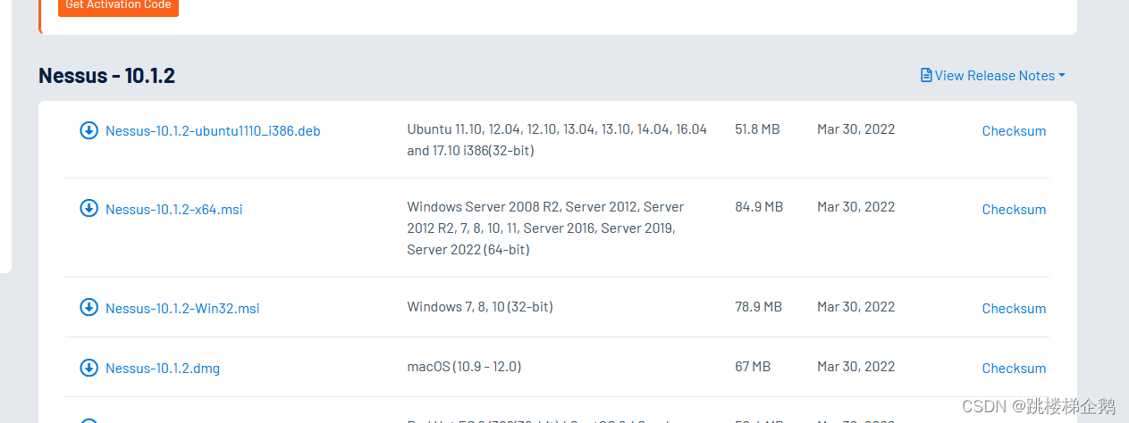The image size is (1129, 423).
Task: Select Mar 30, 2022 date in Win32.msi row
Action: click(x=855, y=307)
